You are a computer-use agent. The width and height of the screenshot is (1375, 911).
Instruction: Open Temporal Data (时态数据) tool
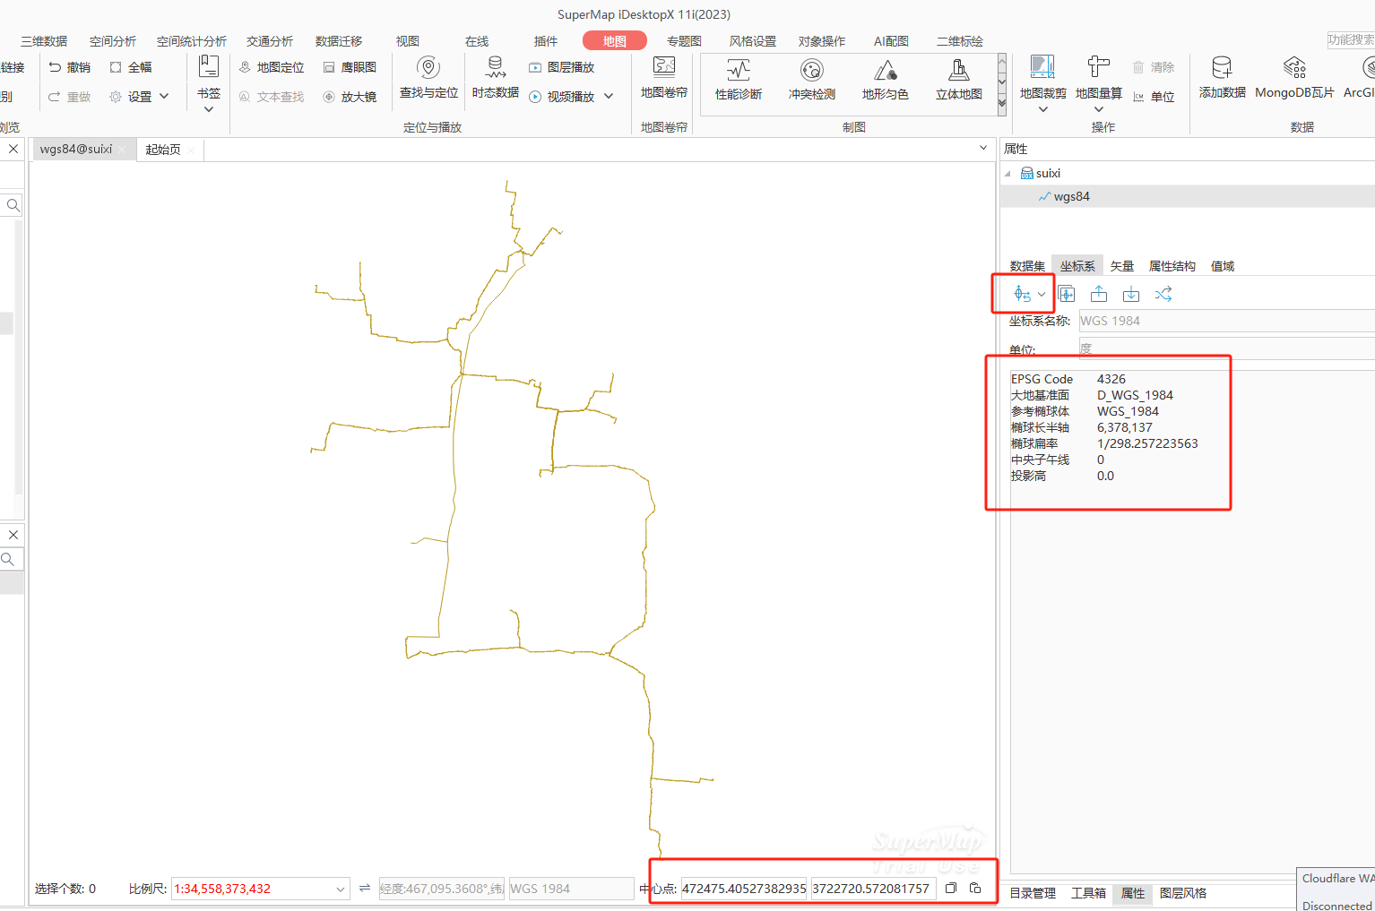click(x=496, y=77)
